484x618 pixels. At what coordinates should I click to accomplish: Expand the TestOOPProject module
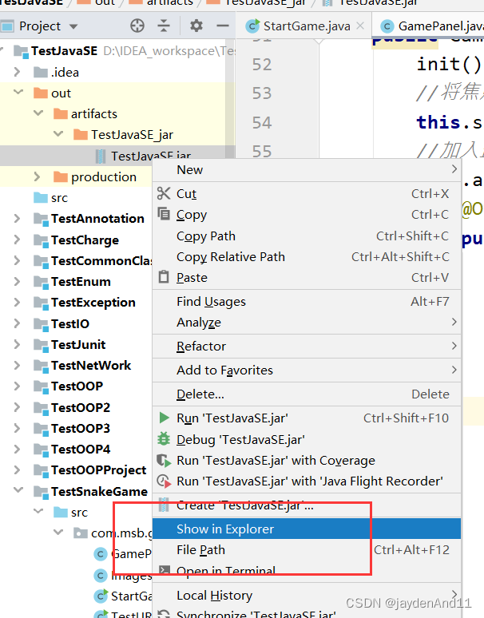pyautogui.click(x=17, y=469)
